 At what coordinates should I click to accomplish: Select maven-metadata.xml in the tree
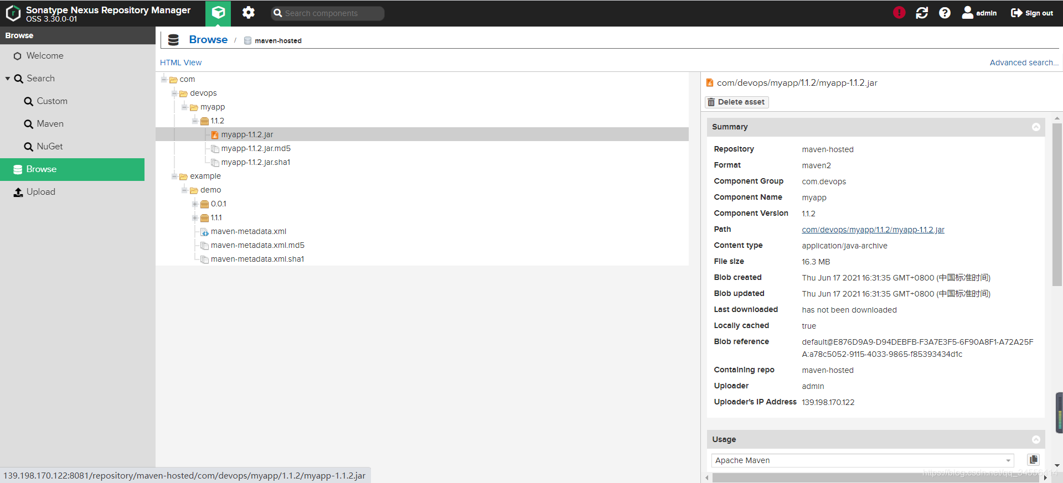(x=249, y=231)
